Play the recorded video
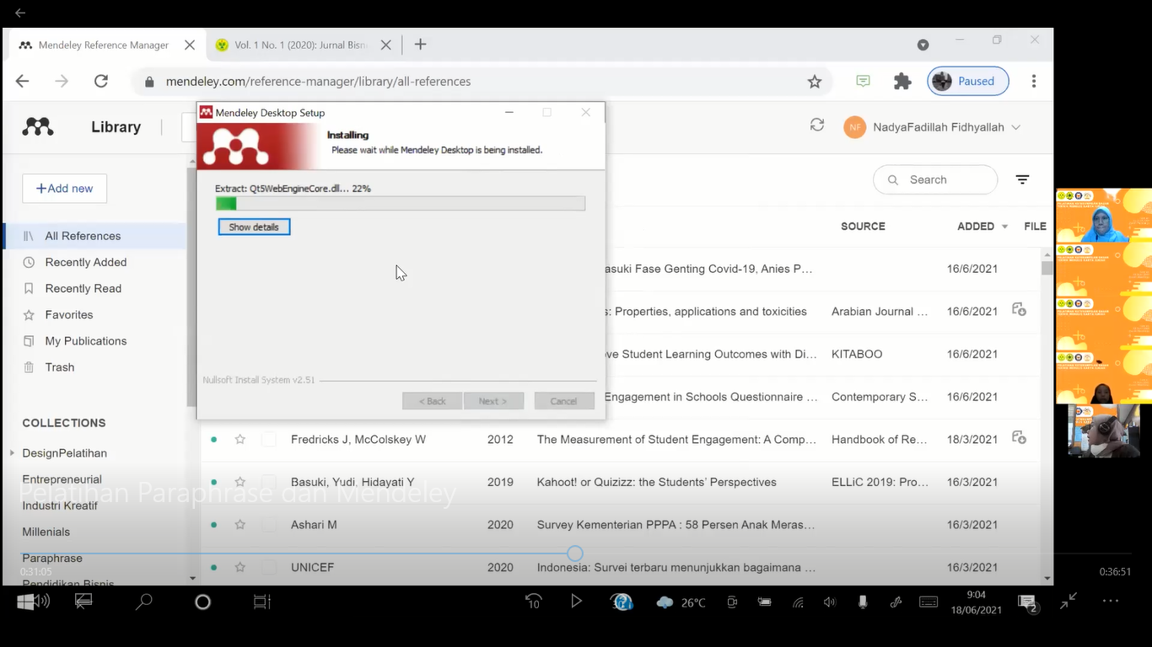This screenshot has height=647, width=1152. point(577,602)
